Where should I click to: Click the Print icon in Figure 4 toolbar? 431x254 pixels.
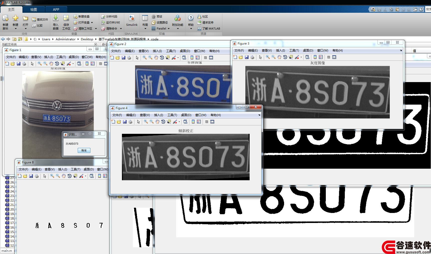[130, 122]
